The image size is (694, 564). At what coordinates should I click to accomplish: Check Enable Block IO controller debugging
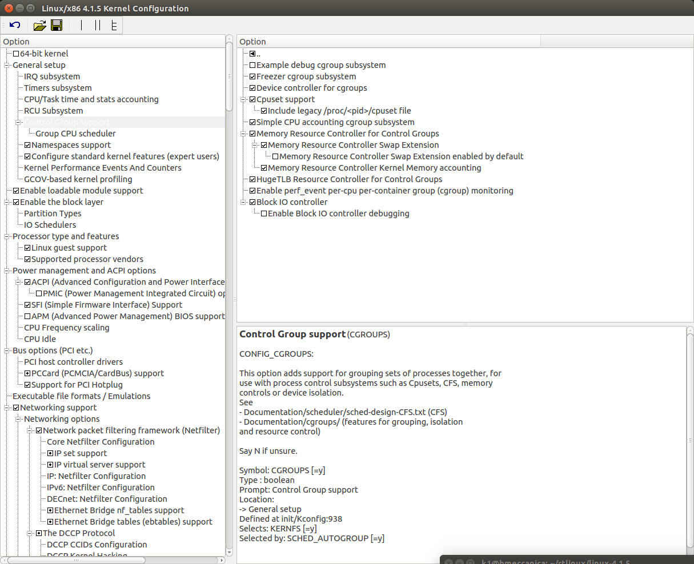click(x=264, y=213)
